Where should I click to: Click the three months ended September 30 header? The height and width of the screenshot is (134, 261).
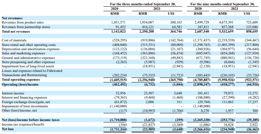(143, 4)
